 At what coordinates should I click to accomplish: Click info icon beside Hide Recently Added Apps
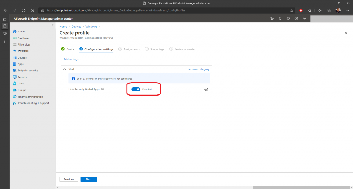pyautogui.click(x=103, y=89)
